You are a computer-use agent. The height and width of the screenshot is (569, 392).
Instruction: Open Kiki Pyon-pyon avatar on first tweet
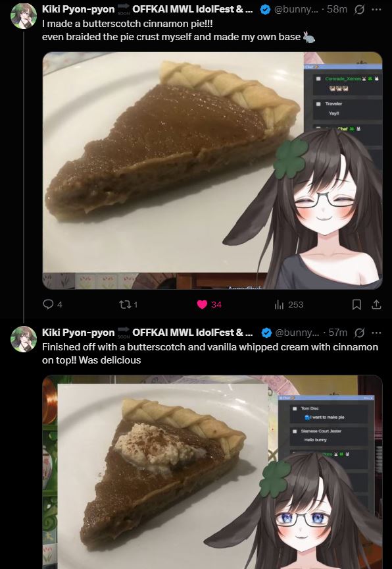(x=24, y=16)
